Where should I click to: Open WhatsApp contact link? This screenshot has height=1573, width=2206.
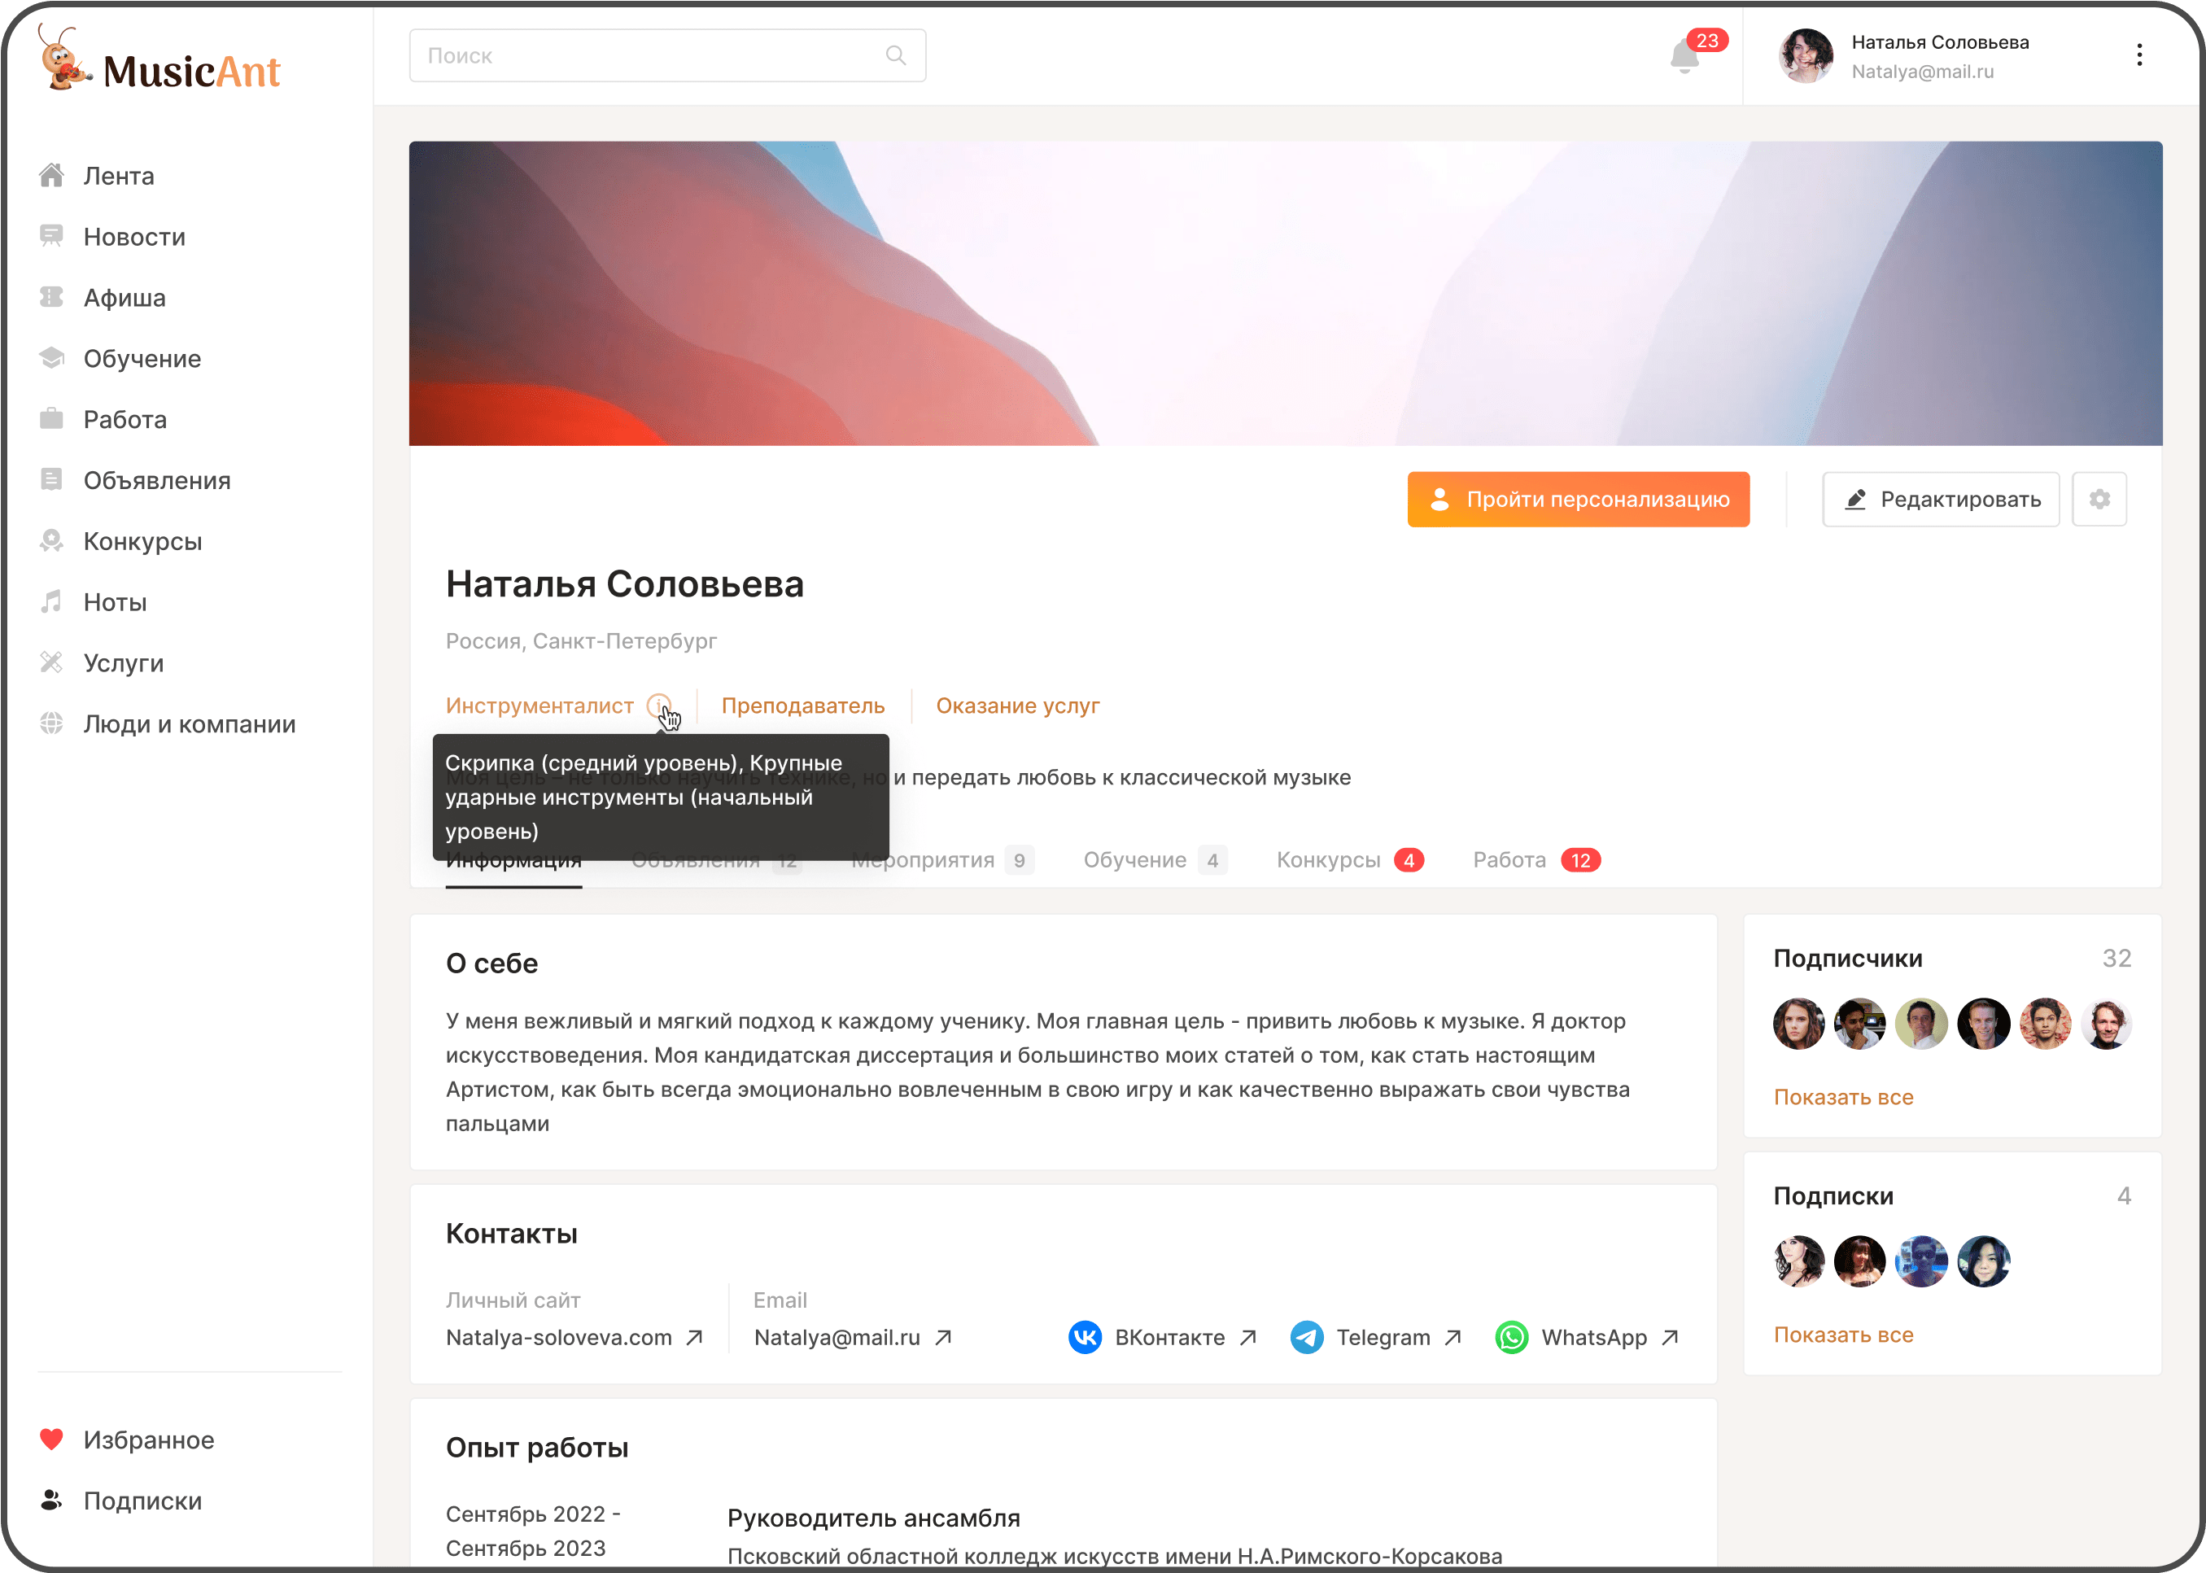[1586, 1338]
